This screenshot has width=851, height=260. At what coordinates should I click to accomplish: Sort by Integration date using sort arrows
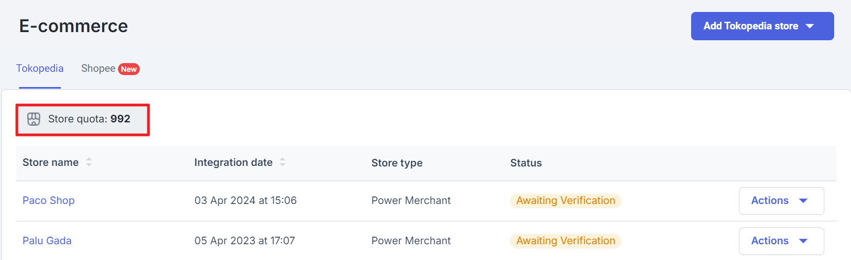pos(282,163)
